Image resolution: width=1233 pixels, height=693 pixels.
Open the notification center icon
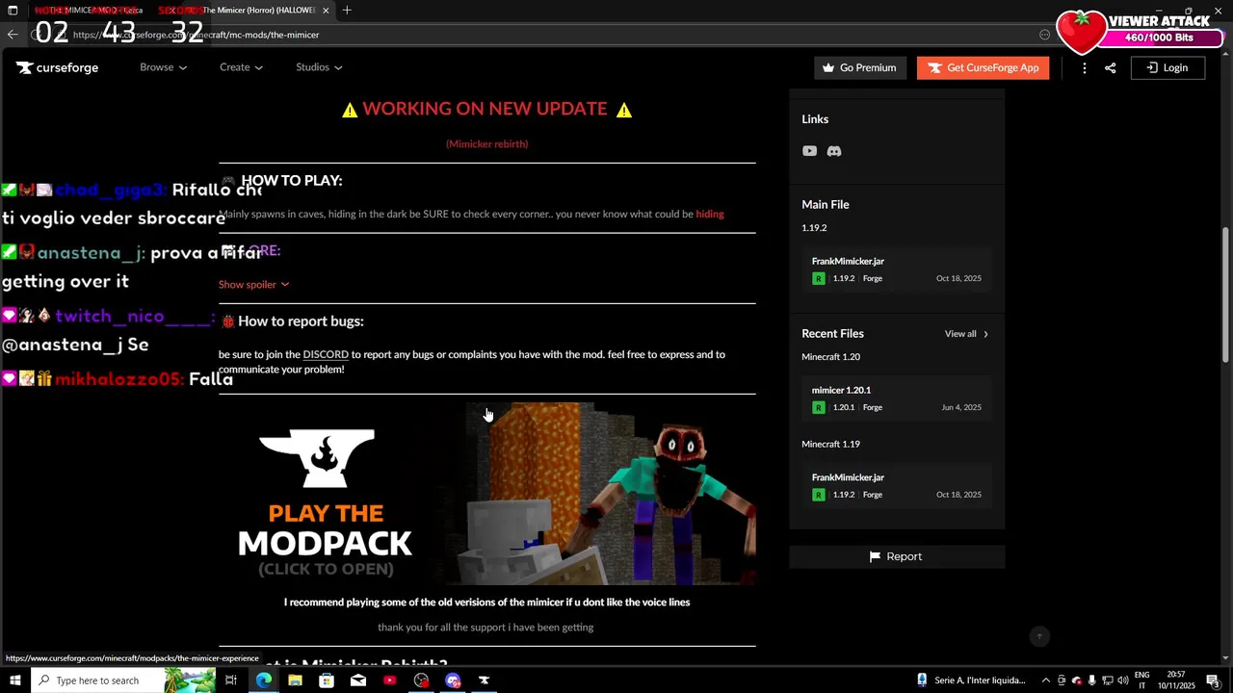[1213, 680]
